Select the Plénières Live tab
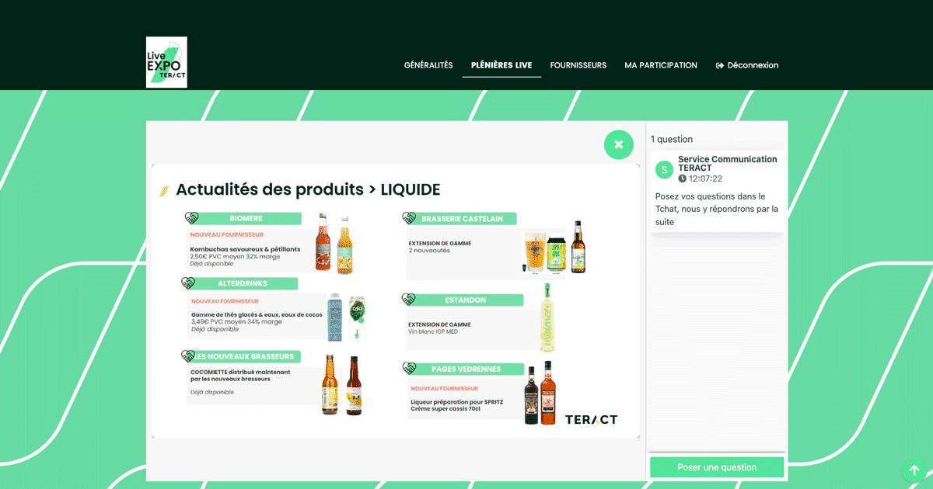 pos(501,66)
